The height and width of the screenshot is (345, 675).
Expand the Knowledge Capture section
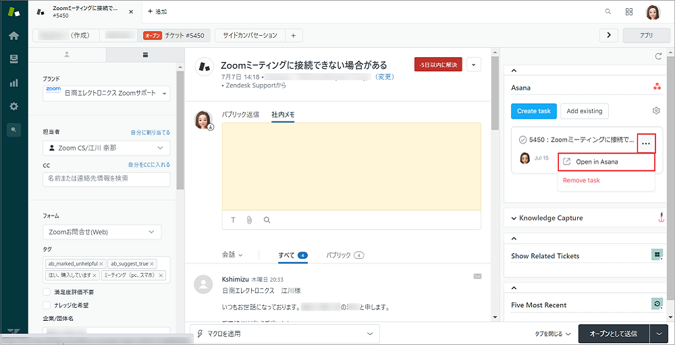point(514,218)
